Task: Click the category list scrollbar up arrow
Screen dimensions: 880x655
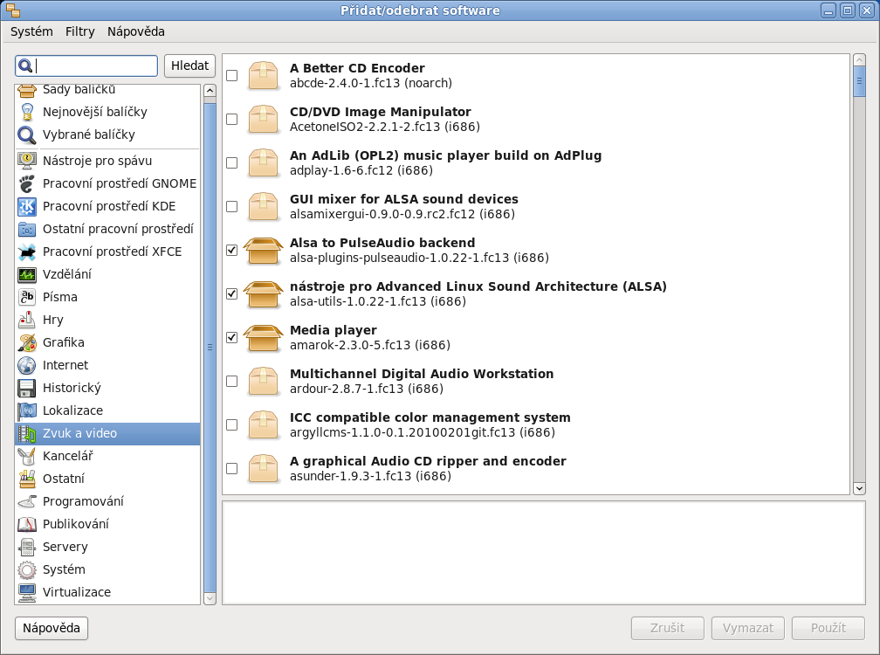Action: (x=210, y=90)
